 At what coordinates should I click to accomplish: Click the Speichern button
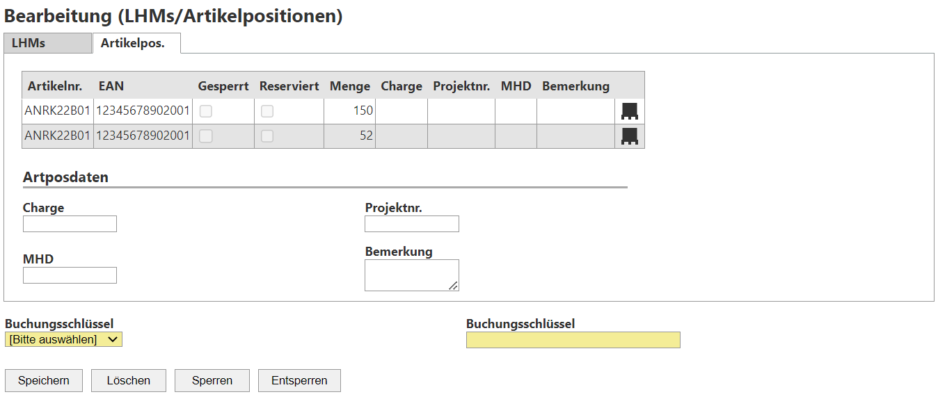tap(44, 380)
